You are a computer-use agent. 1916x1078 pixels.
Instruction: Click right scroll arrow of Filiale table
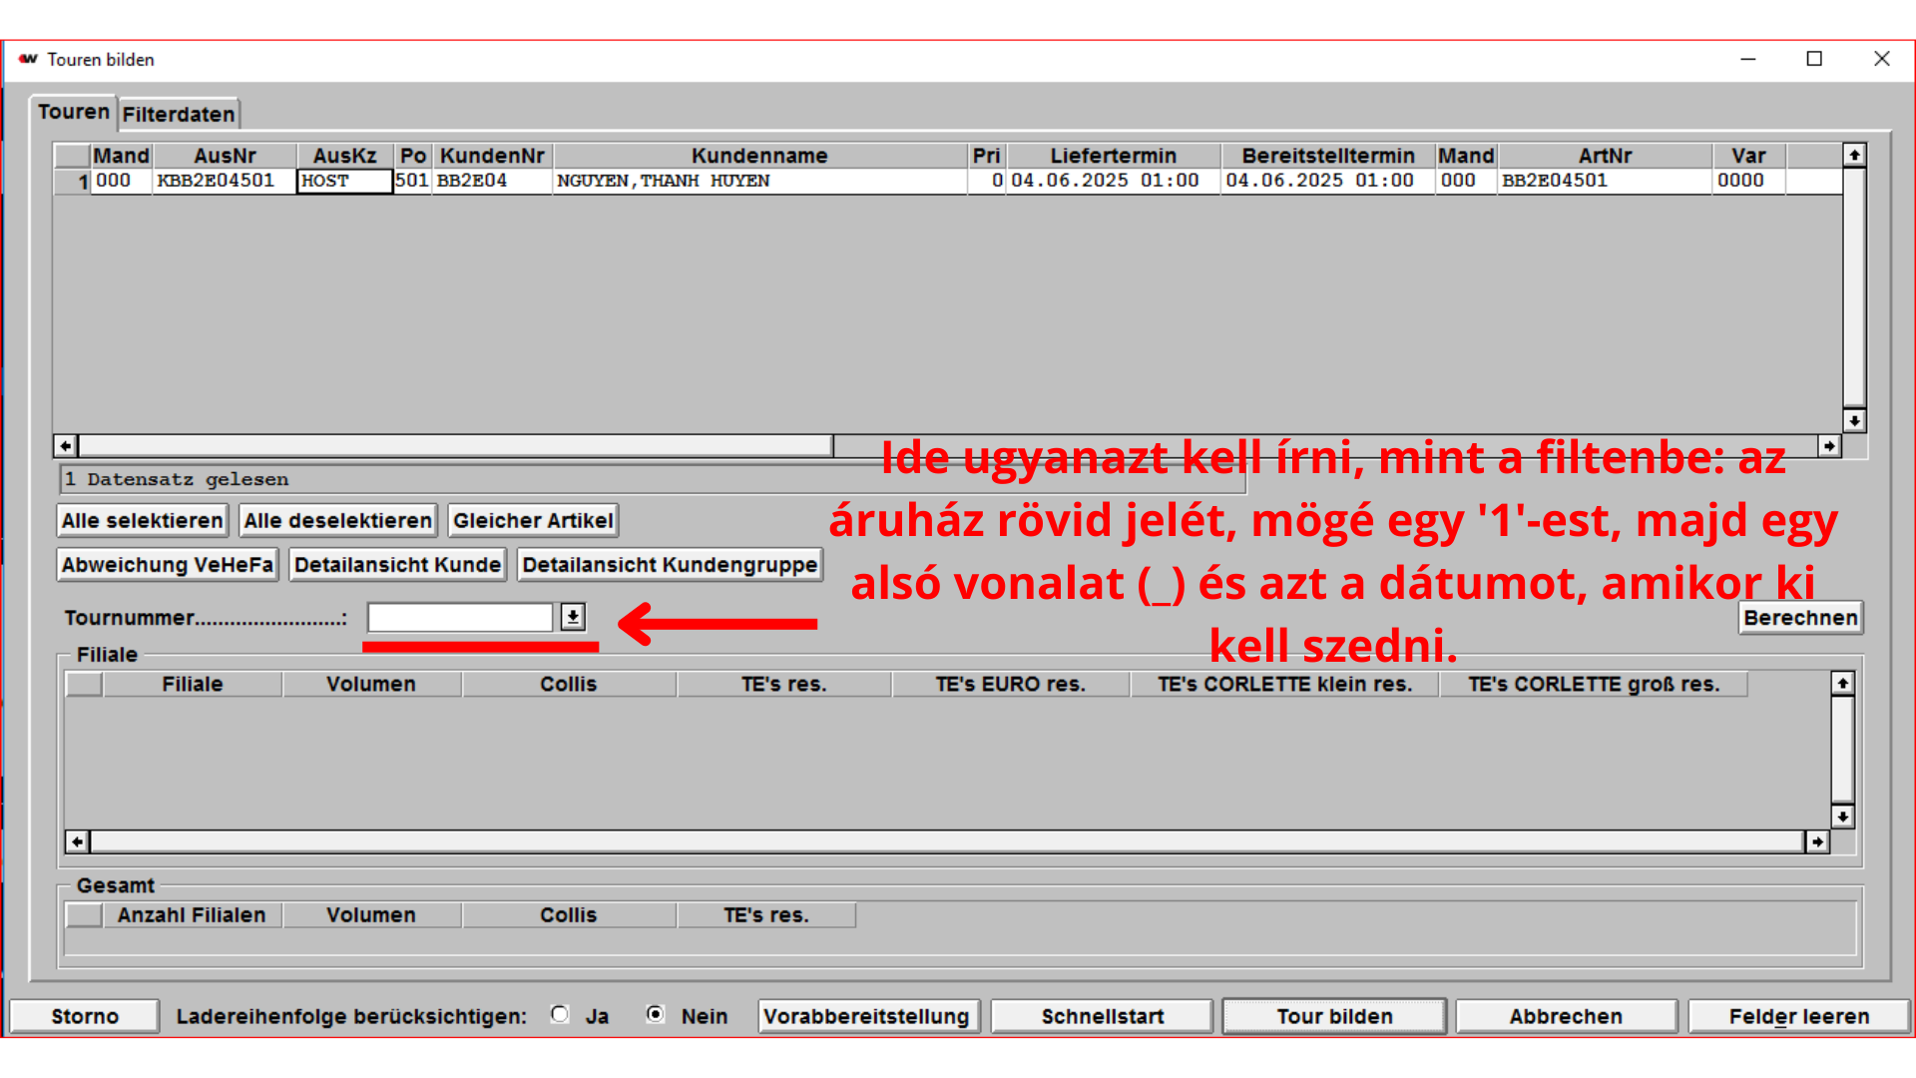tap(1817, 841)
